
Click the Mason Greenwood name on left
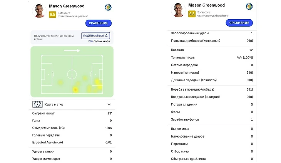point(67,6)
